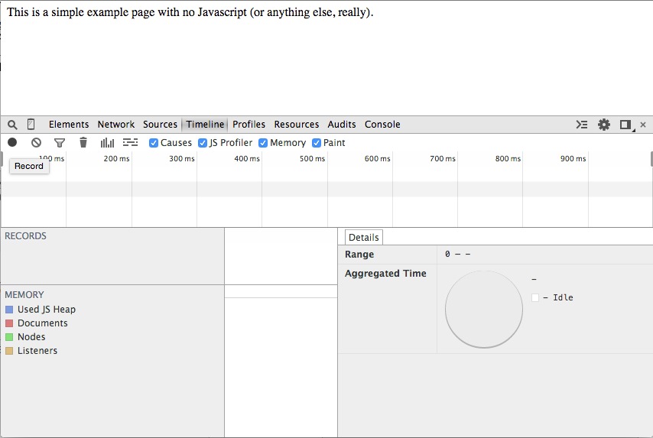Disable the Memory checkbox
Screen dimensions: 653x438
[263, 143]
